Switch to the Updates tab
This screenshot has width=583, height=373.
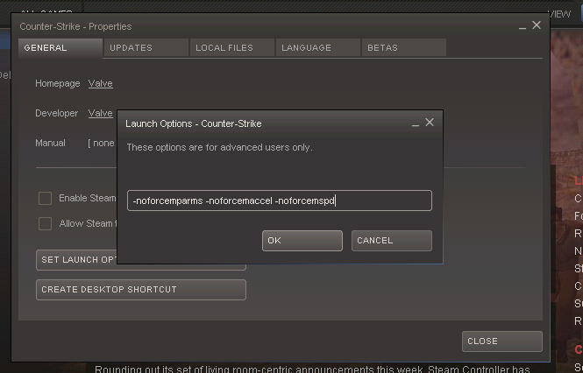click(146, 47)
